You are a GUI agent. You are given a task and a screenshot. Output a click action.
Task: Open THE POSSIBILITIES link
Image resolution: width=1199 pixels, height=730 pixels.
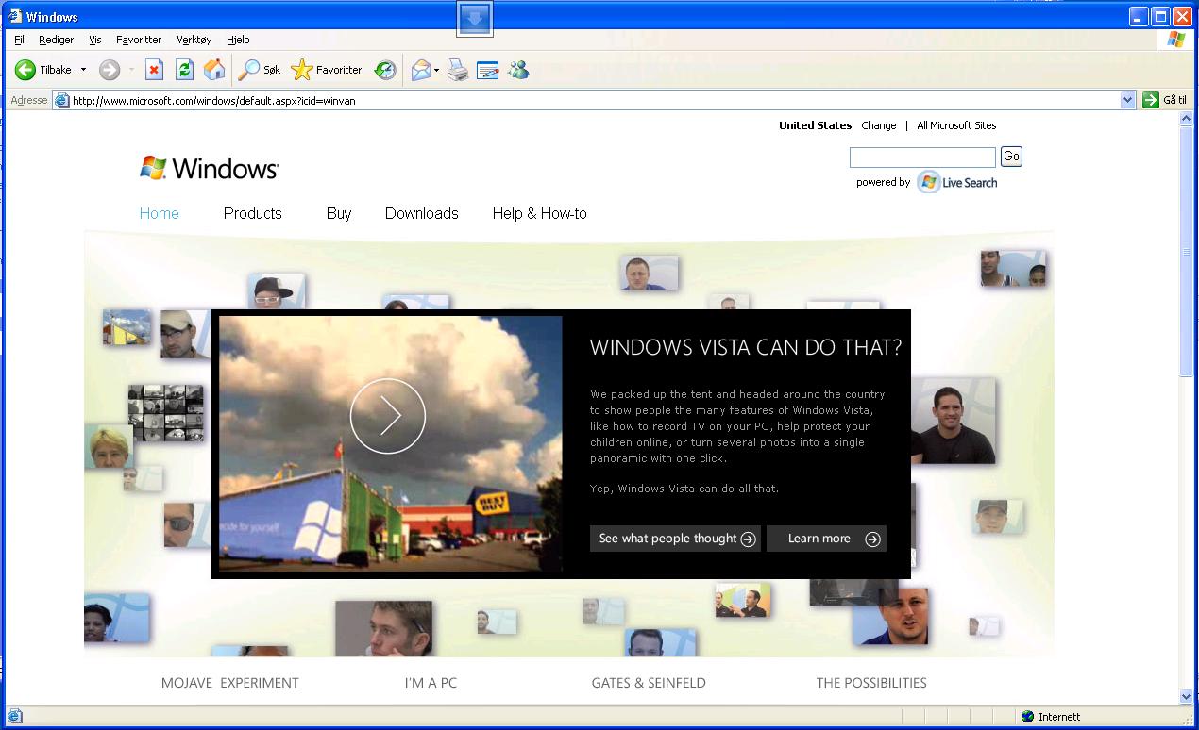(x=871, y=683)
